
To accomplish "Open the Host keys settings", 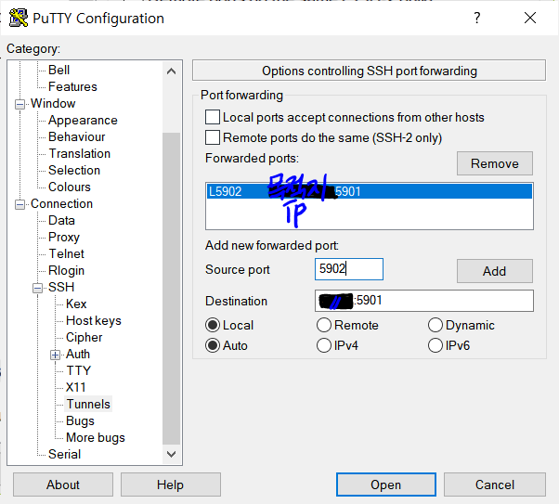I will pyautogui.click(x=94, y=320).
